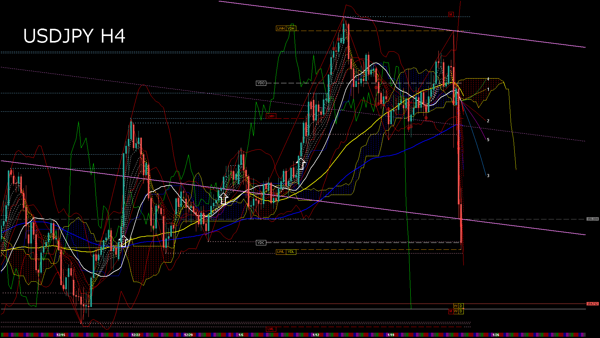Viewport: 600px width, 338px height.
Task: Click the orange LWL label box
Action: pyautogui.click(x=281, y=252)
